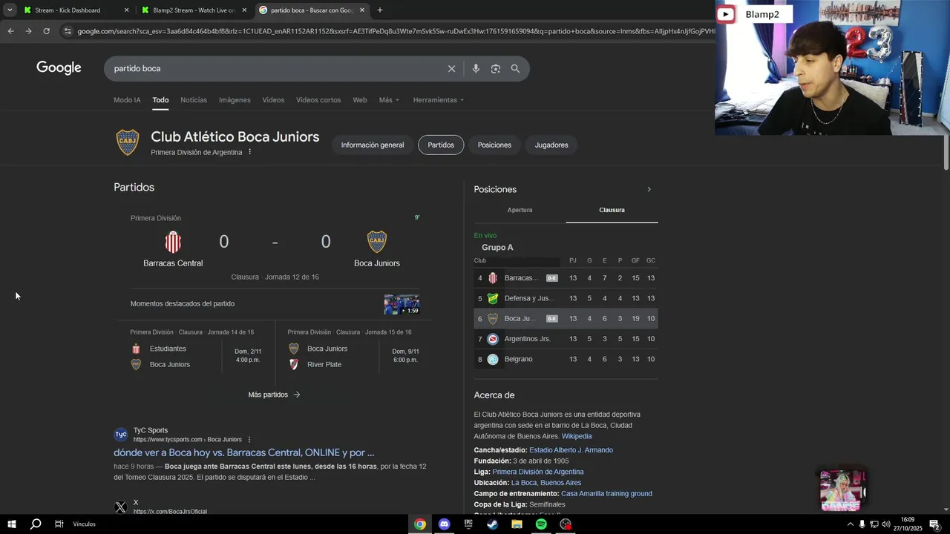This screenshot has width=950, height=534.
Task: Select Belgrano row in standings table
Action: click(x=566, y=359)
